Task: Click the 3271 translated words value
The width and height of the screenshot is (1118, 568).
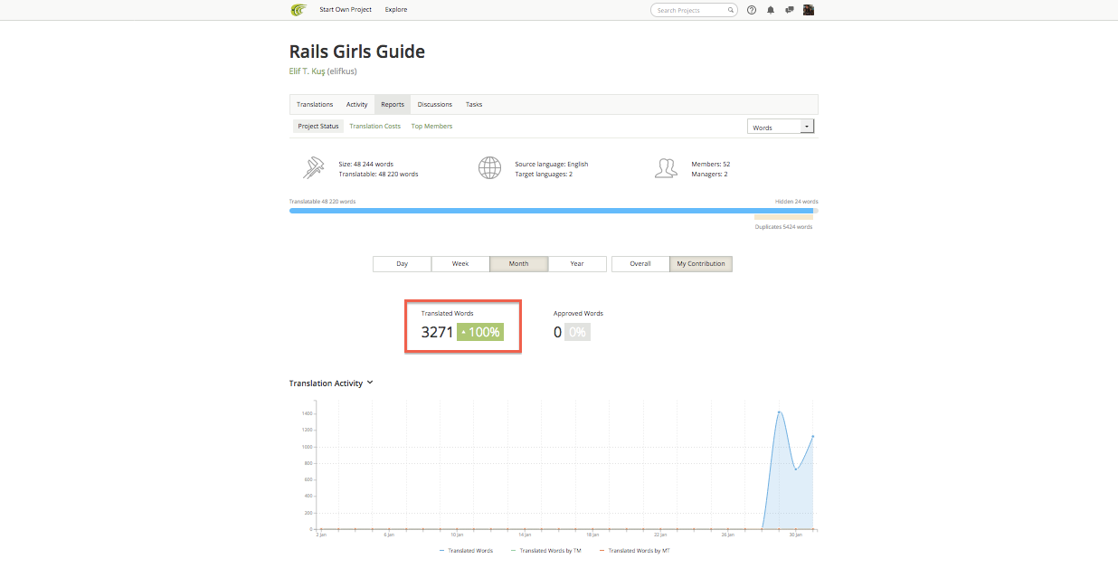Action: tap(437, 332)
